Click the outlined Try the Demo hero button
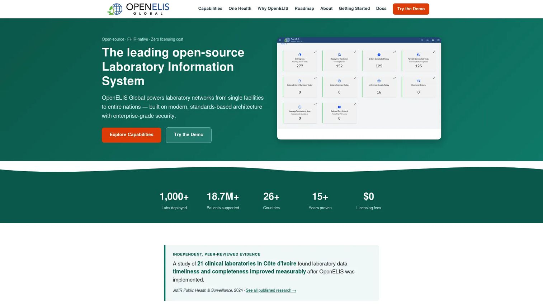The width and height of the screenshot is (543, 305). point(189,135)
